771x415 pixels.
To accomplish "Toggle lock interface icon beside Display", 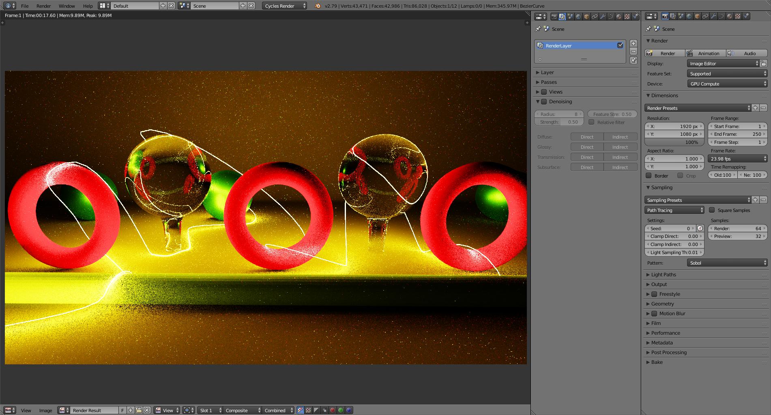I will [763, 63].
